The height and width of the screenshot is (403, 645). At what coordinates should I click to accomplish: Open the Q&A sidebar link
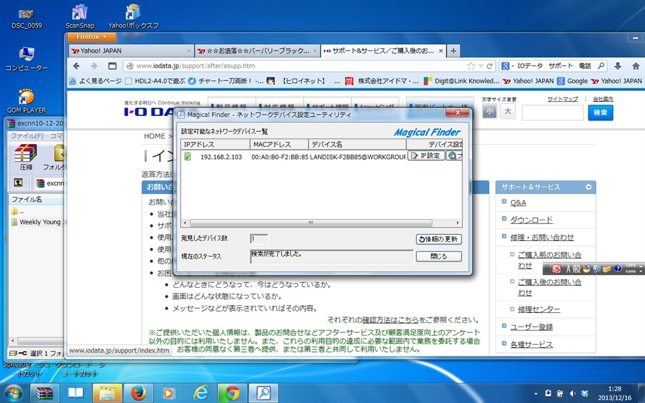(518, 203)
